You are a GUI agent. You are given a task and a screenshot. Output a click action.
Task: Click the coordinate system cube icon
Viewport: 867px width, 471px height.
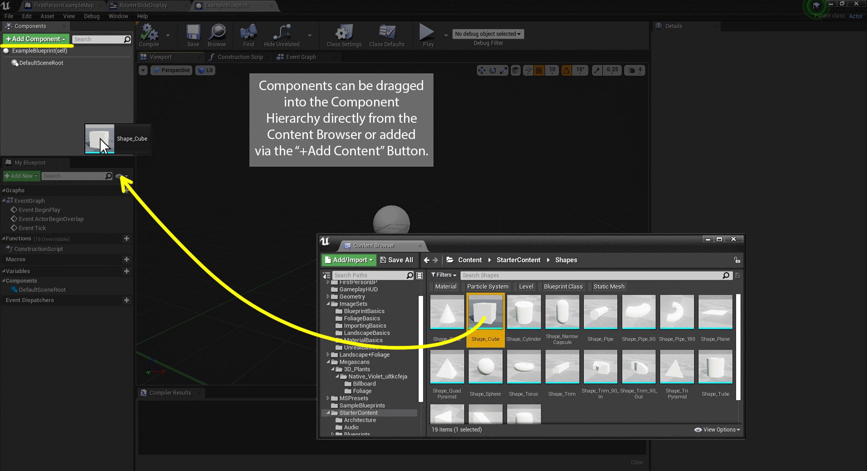[x=516, y=70]
